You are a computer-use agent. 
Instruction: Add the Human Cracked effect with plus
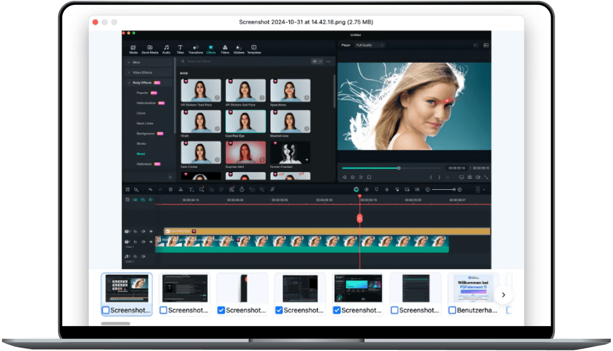(307, 160)
